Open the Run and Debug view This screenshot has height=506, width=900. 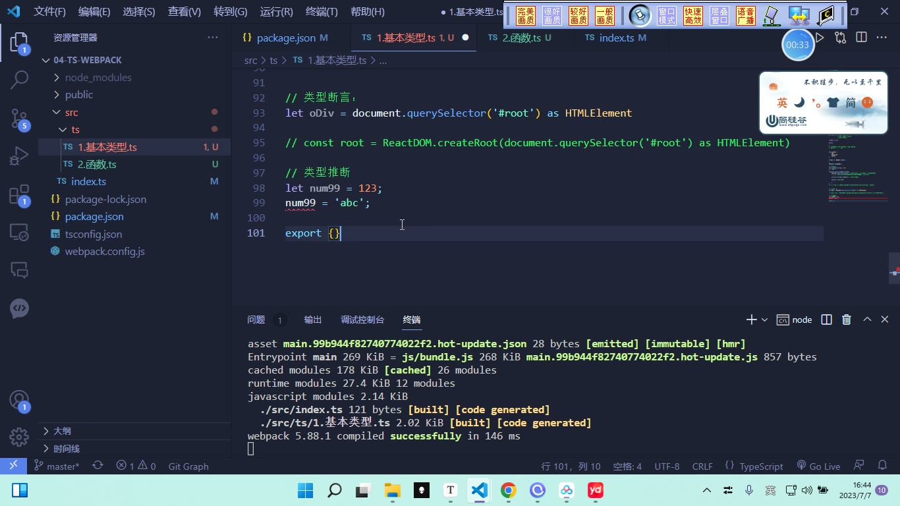pos(19,157)
